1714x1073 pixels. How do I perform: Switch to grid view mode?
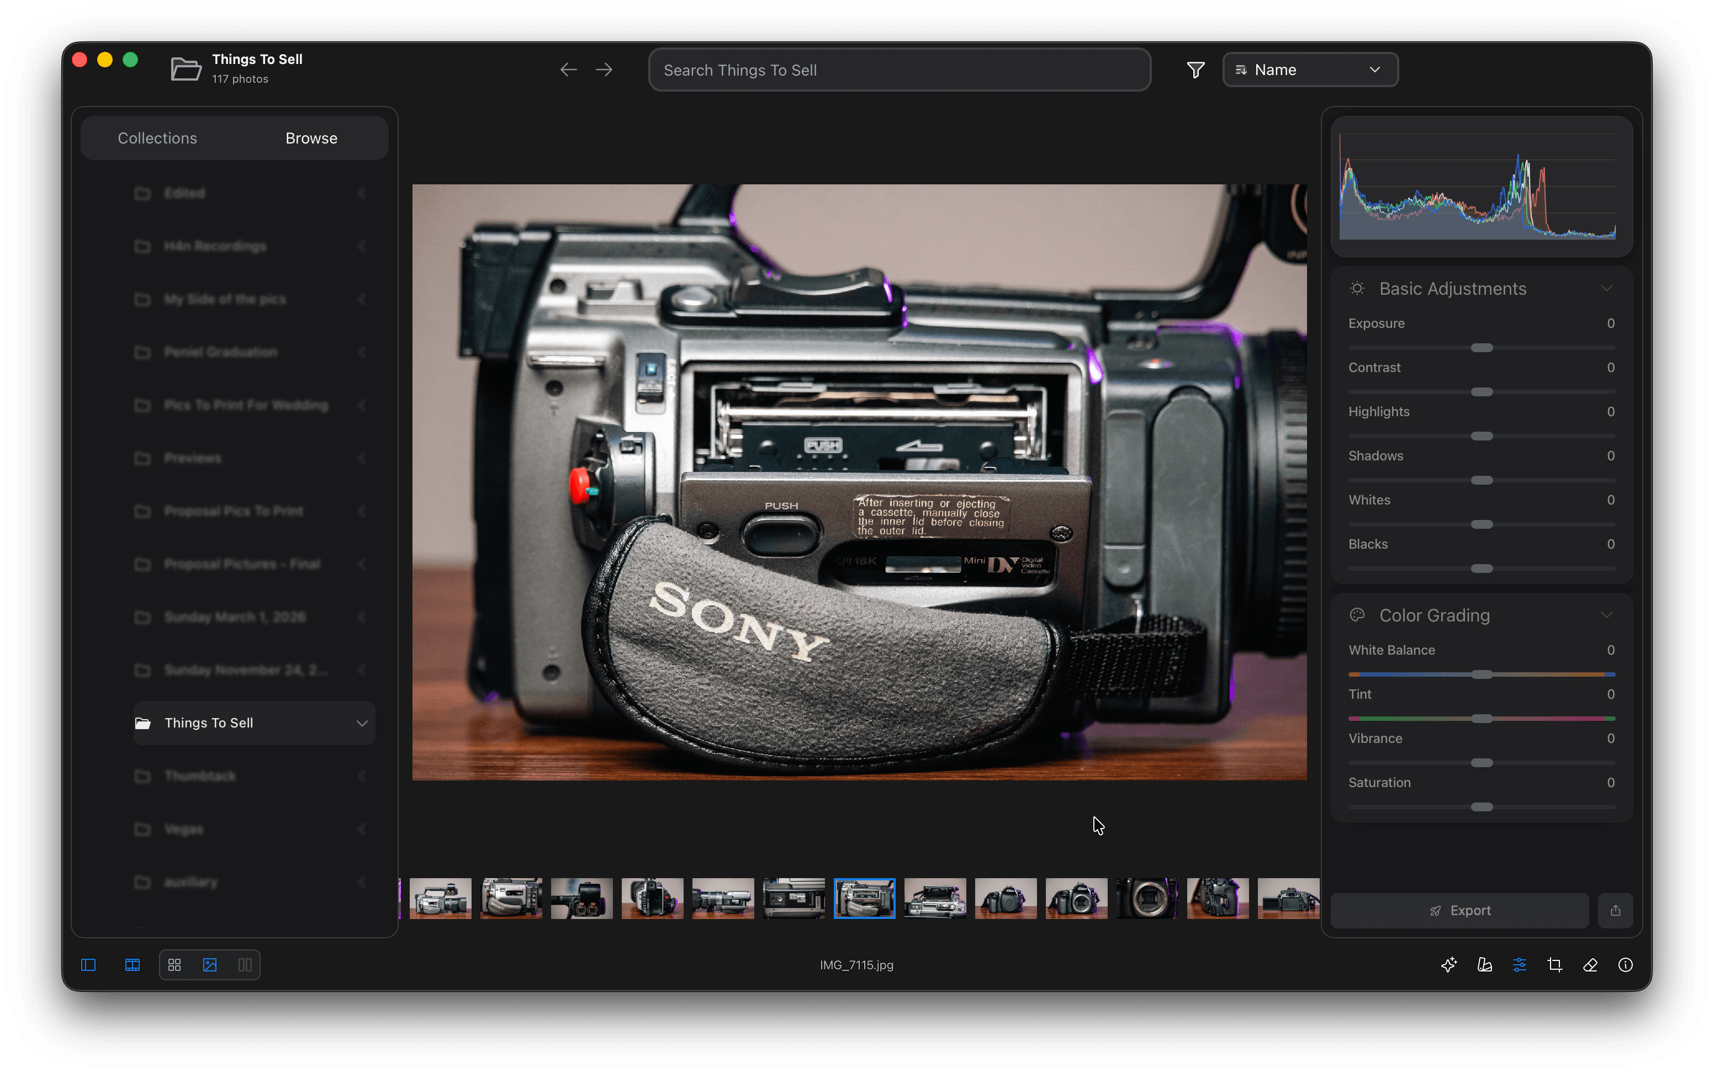(x=174, y=964)
